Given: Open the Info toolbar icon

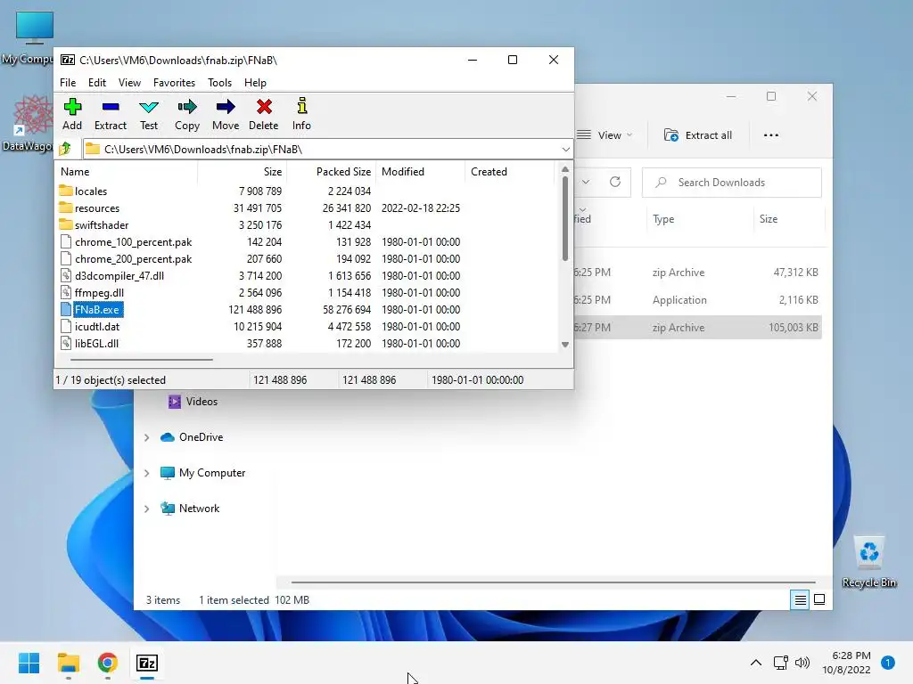Looking at the screenshot, I should click(x=301, y=114).
